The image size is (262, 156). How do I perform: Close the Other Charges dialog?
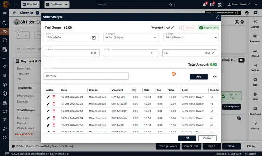tap(217, 17)
